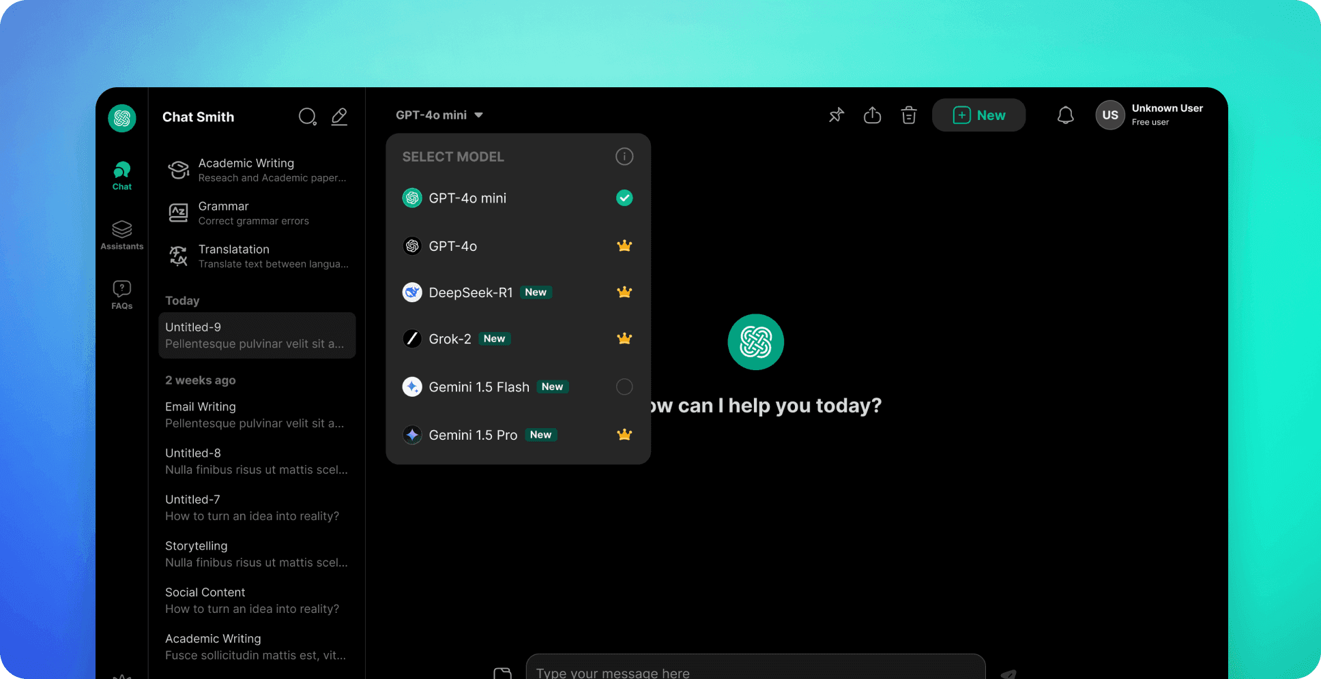Open notifications bell

(x=1066, y=115)
